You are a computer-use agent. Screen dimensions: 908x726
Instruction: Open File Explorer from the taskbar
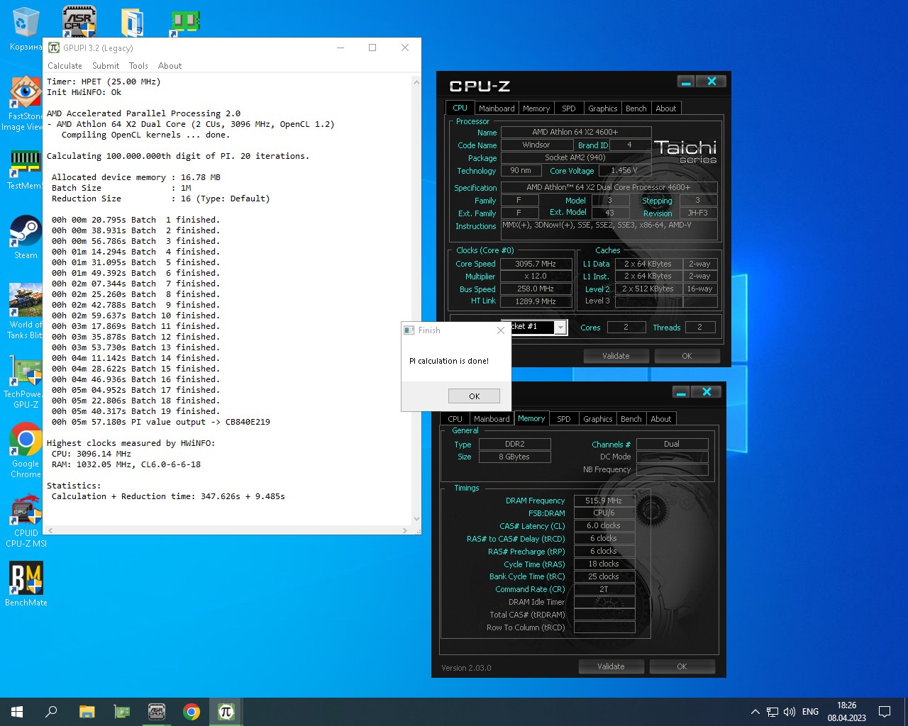click(87, 712)
